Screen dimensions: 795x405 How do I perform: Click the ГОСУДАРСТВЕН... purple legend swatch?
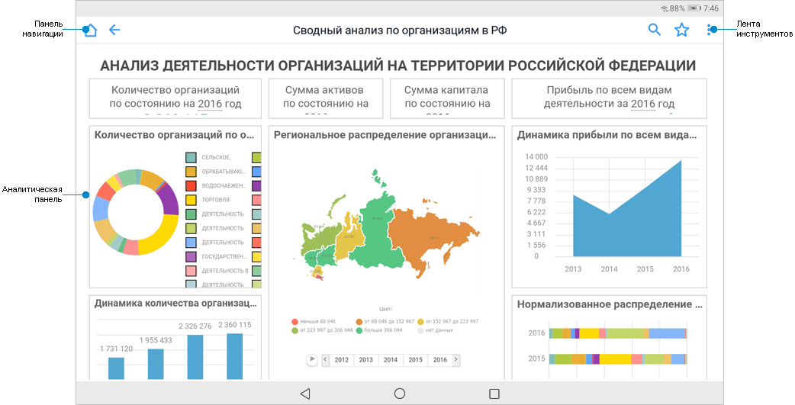[x=191, y=256]
